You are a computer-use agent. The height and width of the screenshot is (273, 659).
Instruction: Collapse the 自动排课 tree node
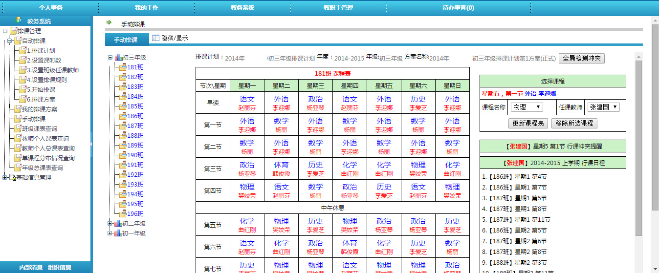pyautogui.click(x=9, y=41)
